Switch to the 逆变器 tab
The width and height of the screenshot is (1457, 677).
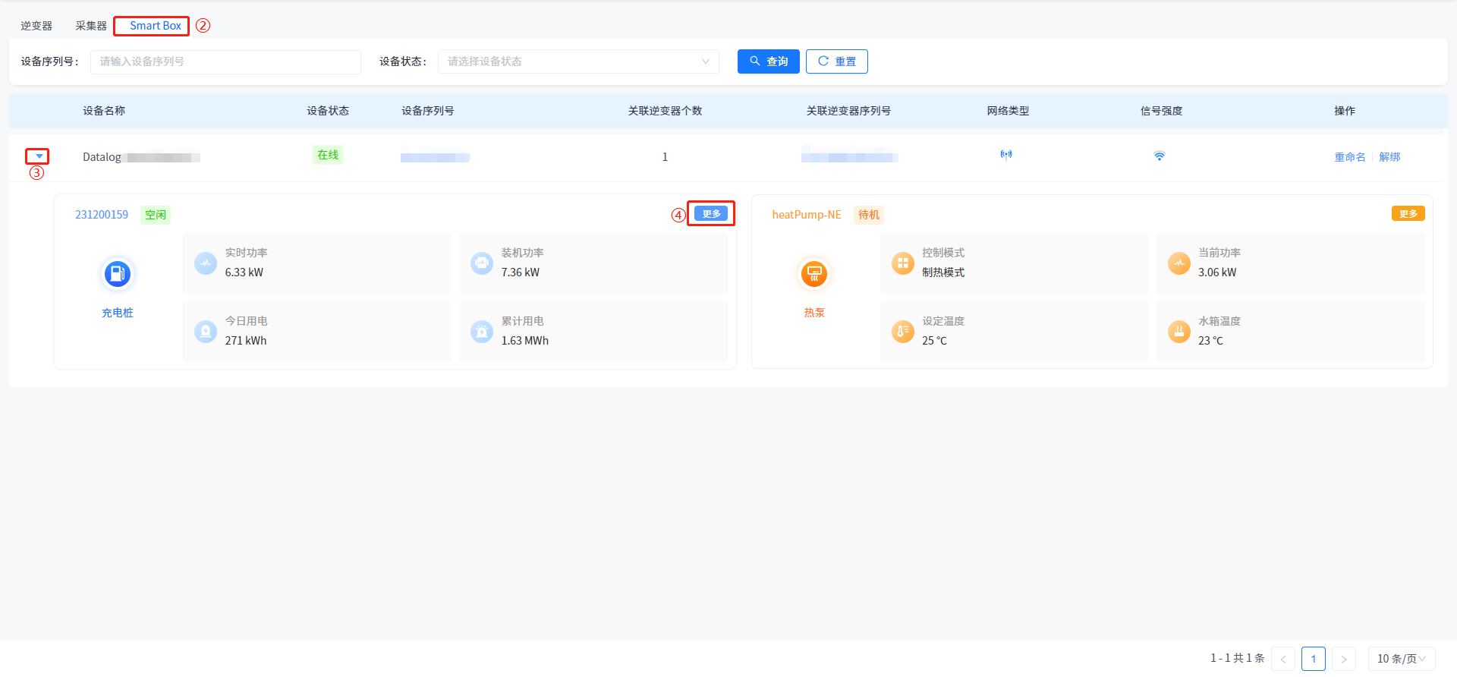click(36, 26)
